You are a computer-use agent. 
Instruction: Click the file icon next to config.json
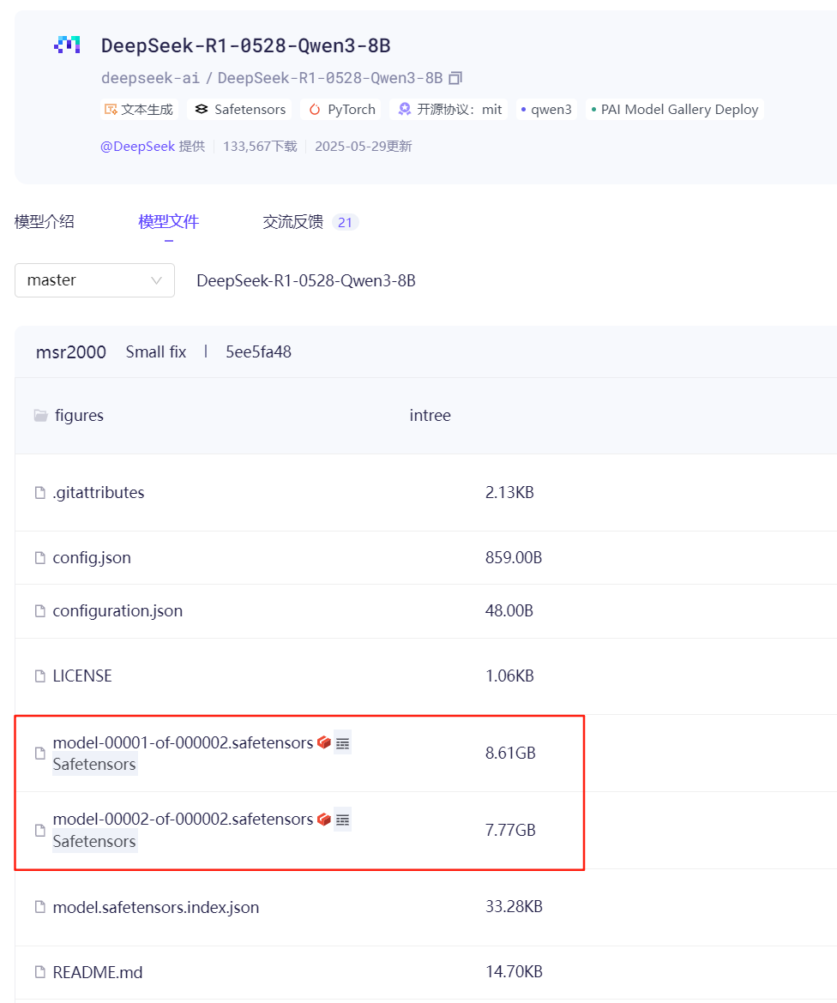click(x=39, y=558)
